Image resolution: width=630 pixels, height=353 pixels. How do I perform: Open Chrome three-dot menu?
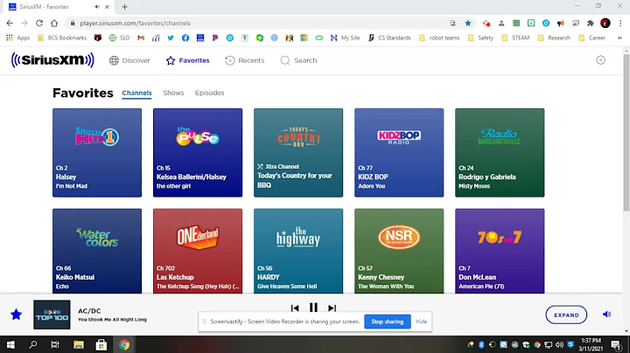pyautogui.click(x=620, y=24)
